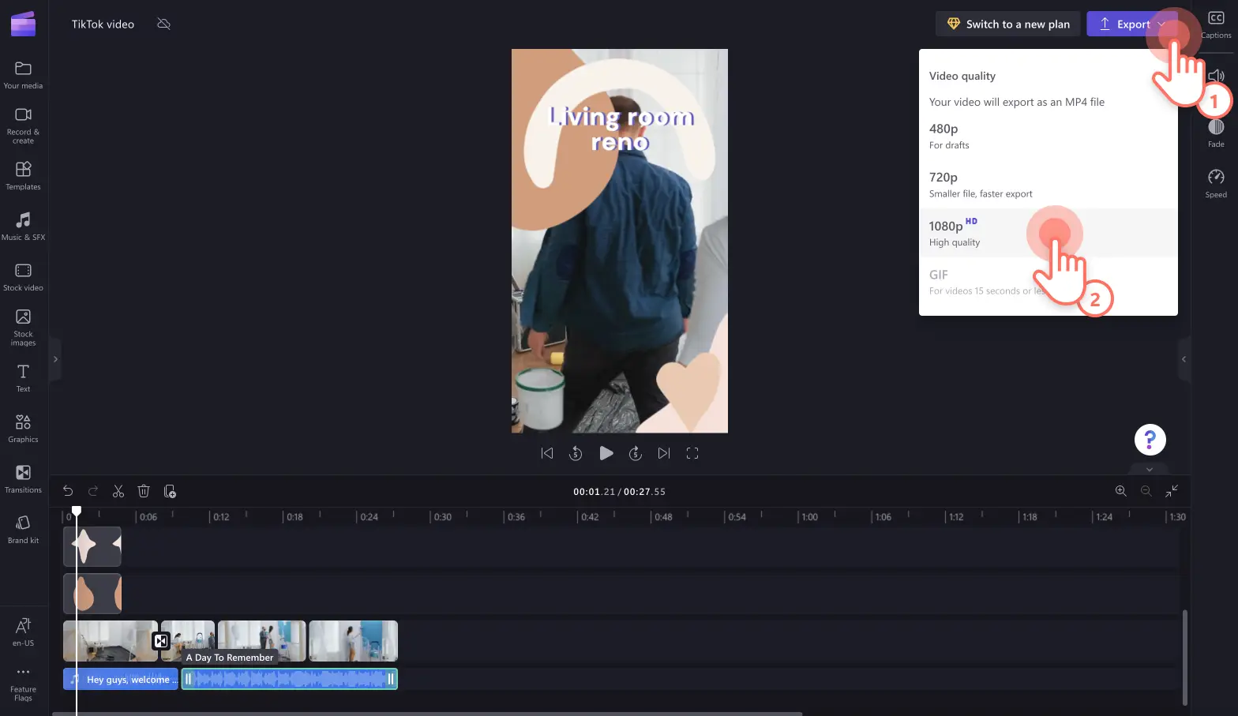Open the help question mark button
Screen dimensions: 1238x716
pyautogui.click(x=1150, y=439)
